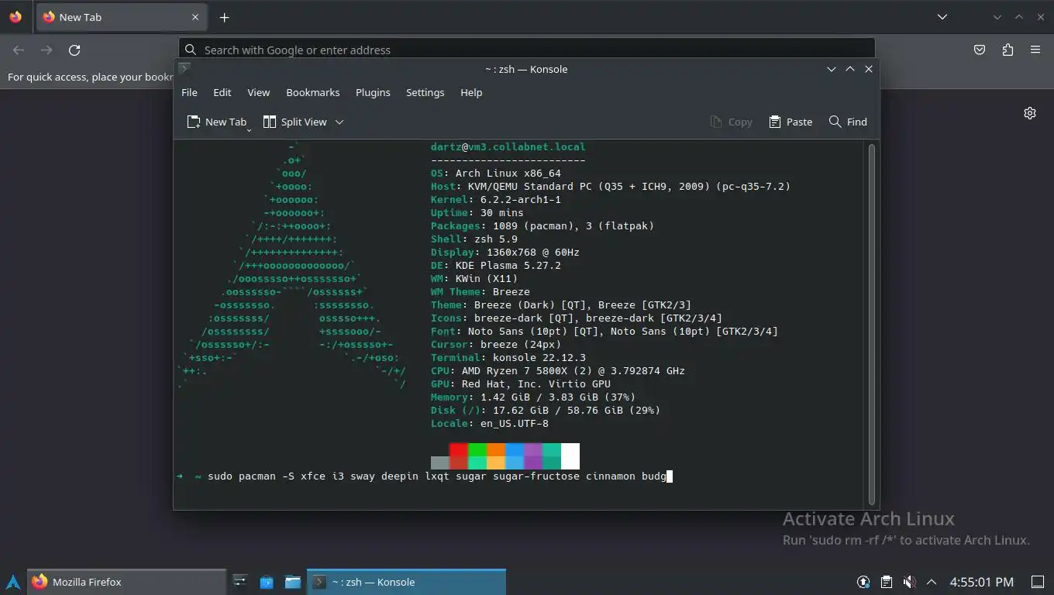Close the Firefox New Tab tab
The width and height of the screenshot is (1054, 595).
click(195, 17)
